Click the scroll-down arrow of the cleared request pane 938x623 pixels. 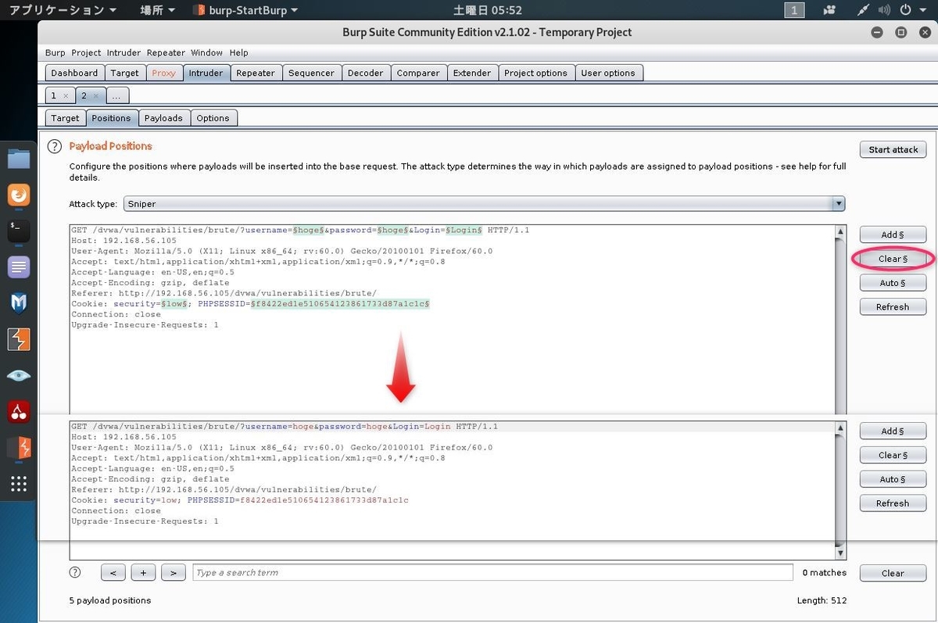pos(840,553)
